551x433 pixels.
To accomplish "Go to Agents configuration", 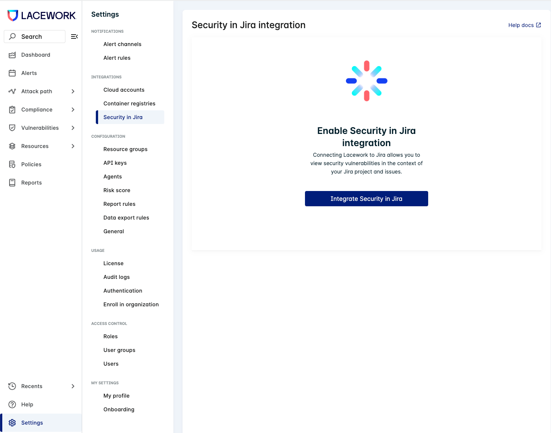I will click(x=113, y=177).
